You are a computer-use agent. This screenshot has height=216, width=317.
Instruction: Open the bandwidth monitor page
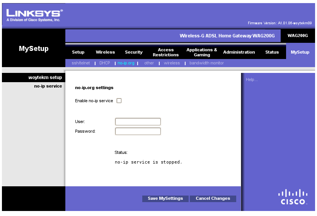(x=206, y=63)
